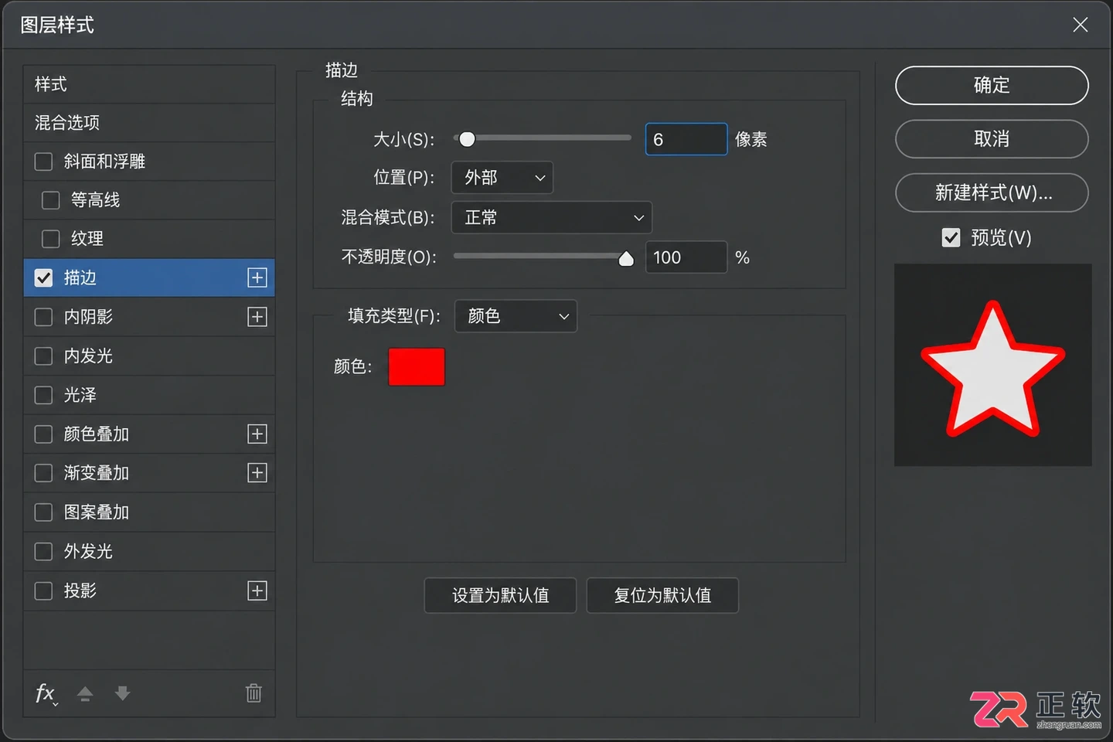1113x742 pixels.
Task: Click the 新建样式(W)... button
Action: click(x=992, y=192)
